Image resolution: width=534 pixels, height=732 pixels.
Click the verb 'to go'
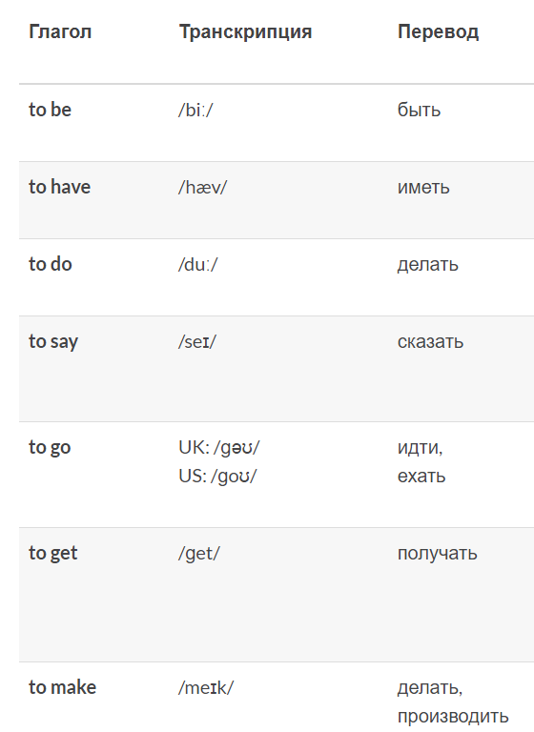[x=50, y=447]
